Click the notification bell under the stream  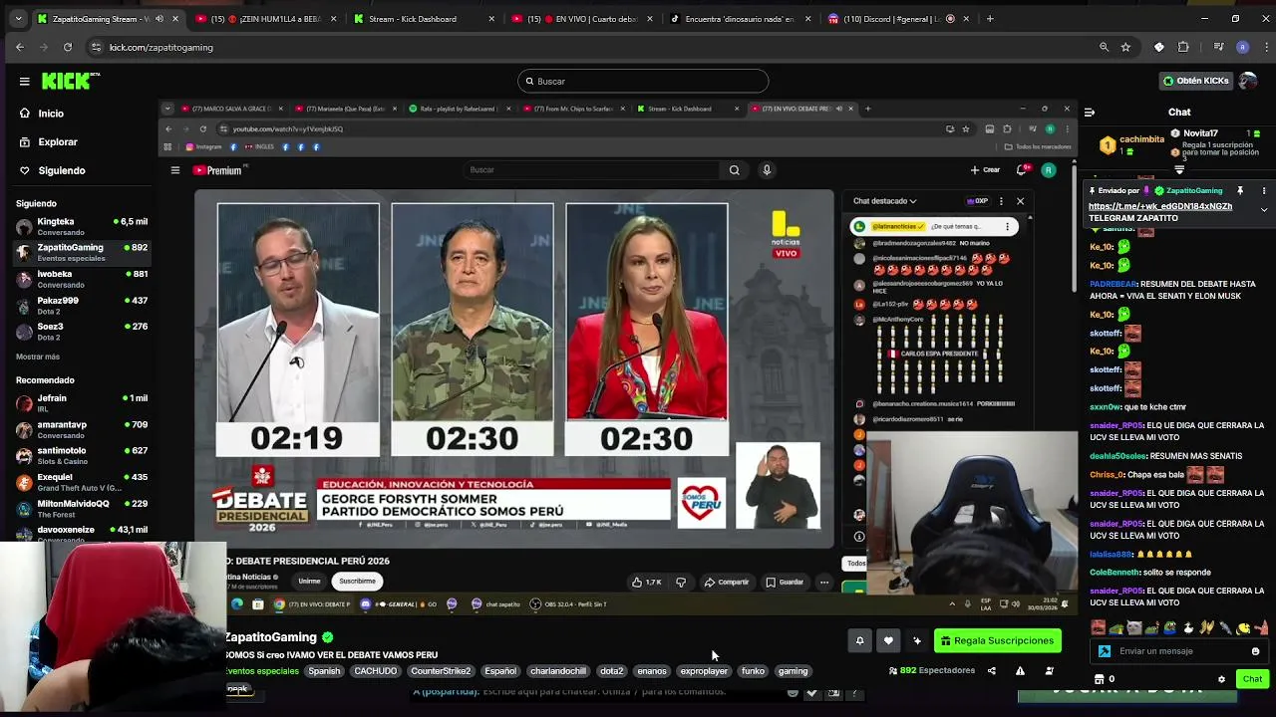(859, 640)
